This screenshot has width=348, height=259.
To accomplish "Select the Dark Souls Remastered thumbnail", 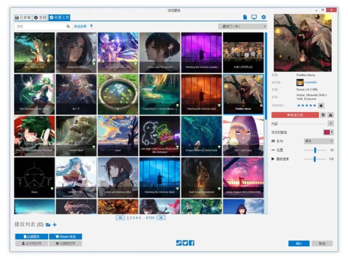I will tap(201, 178).
